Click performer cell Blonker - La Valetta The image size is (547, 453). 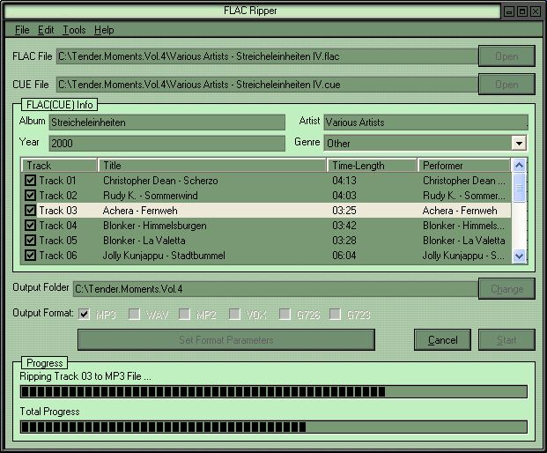click(463, 241)
